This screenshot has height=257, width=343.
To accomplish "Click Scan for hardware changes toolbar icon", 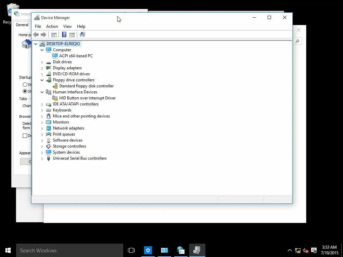I will [x=82, y=34].
